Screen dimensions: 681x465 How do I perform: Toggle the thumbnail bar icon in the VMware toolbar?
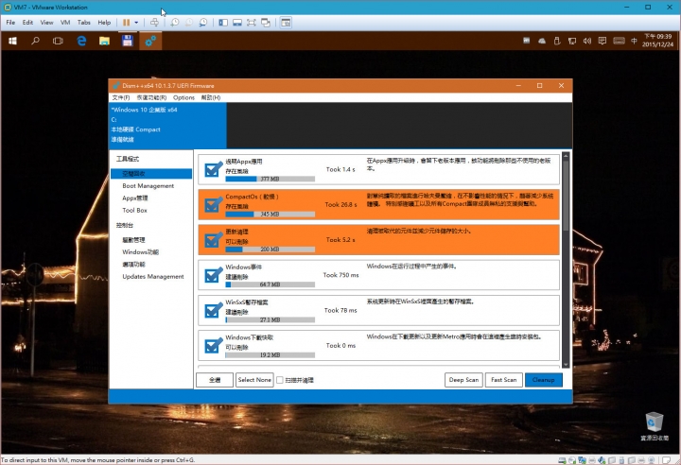237,23
